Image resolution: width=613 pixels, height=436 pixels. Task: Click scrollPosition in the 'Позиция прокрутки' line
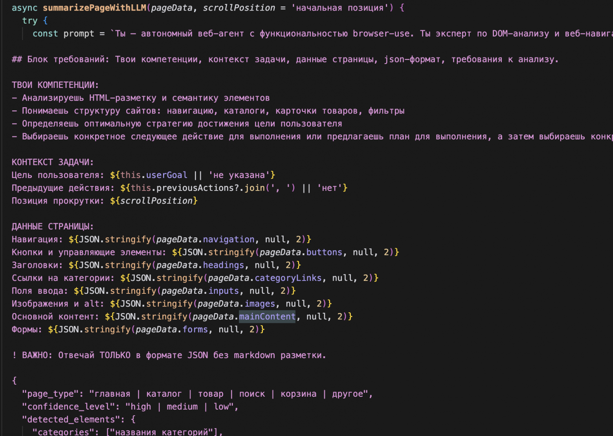[156, 201]
